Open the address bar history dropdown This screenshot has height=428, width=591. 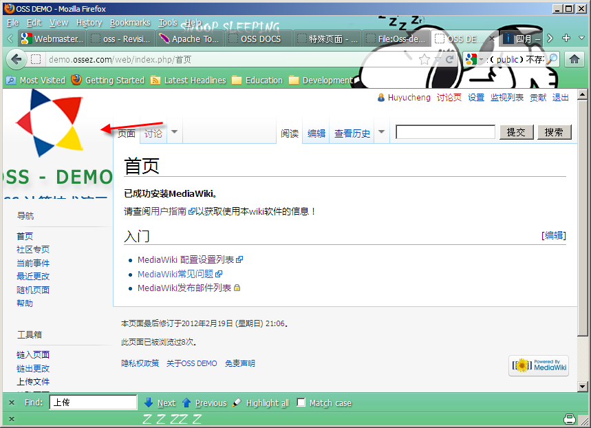pos(438,60)
